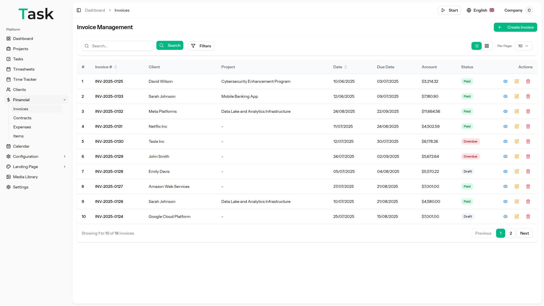This screenshot has height=306, width=544.
Task: Go to page 2 of invoices
Action: coord(511,233)
